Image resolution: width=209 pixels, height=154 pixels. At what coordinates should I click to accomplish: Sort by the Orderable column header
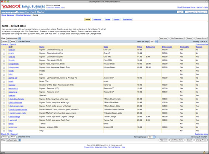tap(184, 47)
